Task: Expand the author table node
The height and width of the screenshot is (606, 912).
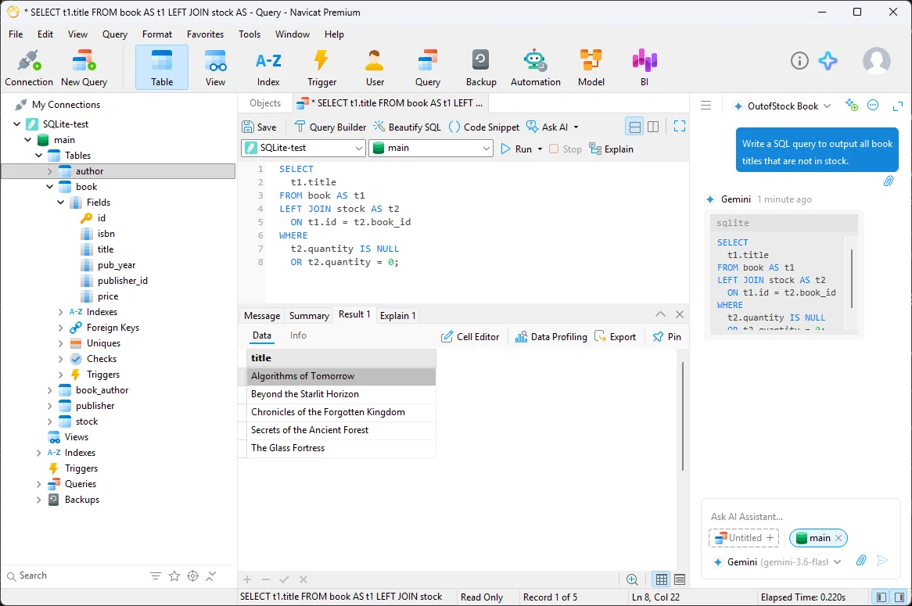Action: [x=49, y=171]
